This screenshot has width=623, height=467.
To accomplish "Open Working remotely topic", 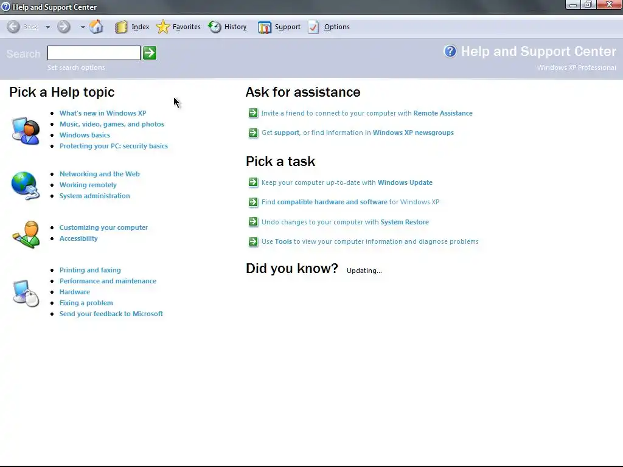I will (88, 185).
